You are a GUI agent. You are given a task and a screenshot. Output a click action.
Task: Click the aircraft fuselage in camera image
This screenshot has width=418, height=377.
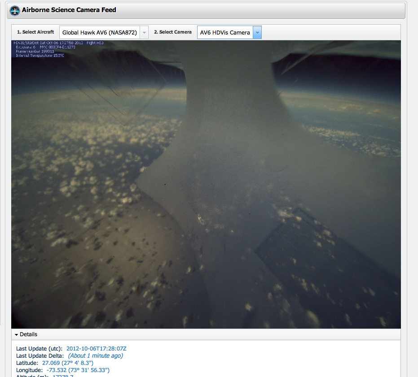point(224,179)
